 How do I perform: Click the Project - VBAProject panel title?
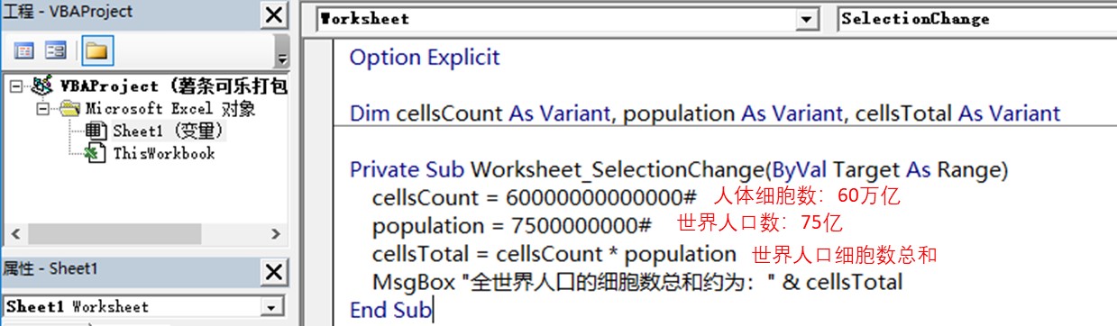point(69,13)
